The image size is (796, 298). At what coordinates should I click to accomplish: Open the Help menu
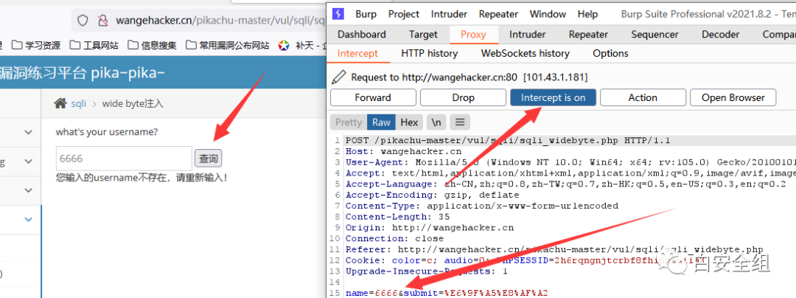click(x=587, y=14)
